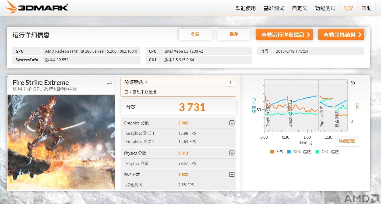Click the 综合测试 result 7.55 FPS

coord(186,185)
